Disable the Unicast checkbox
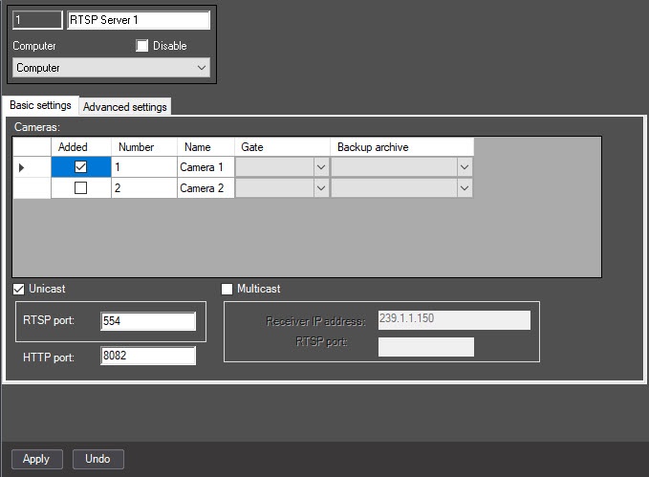This screenshot has height=477, width=649. (18, 289)
